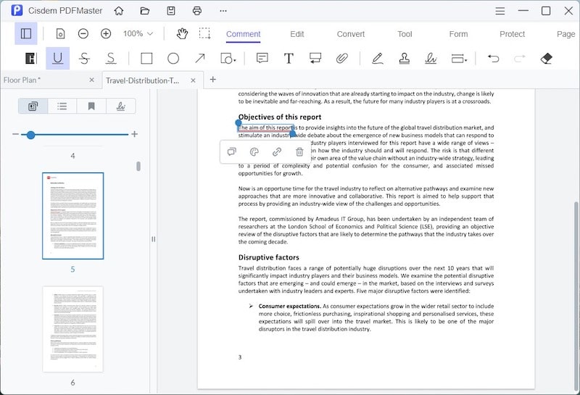The width and height of the screenshot is (580, 395).
Task: Select the Signature tool in toolbar
Action: (431, 59)
